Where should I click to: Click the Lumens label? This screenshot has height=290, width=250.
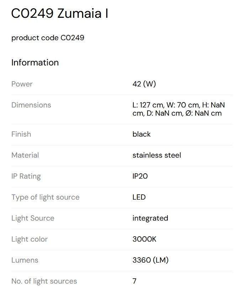tap(25, 260)
